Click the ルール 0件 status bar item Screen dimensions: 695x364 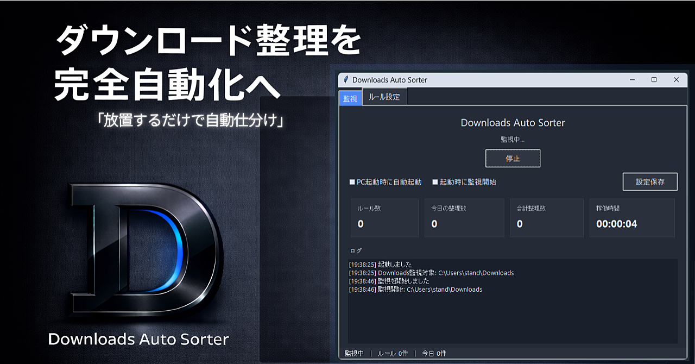pyautogui.click(x=393, y=354)
